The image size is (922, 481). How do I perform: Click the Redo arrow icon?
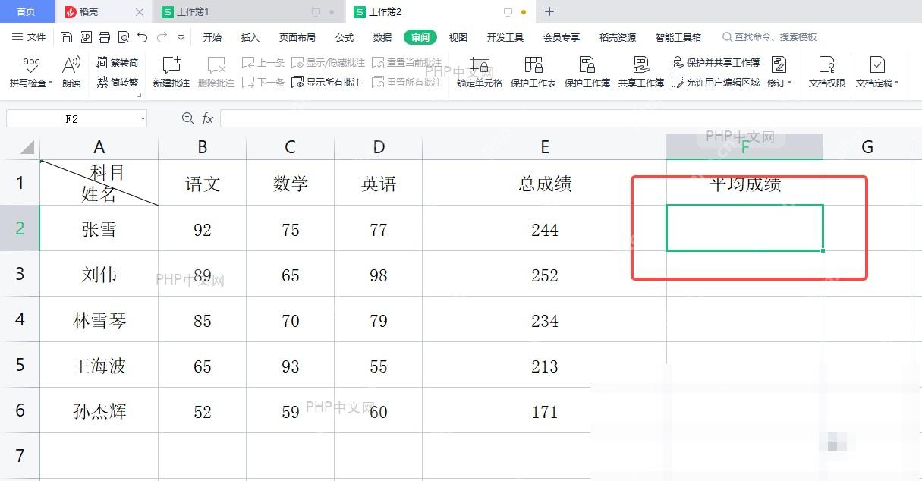pos(162,37)
